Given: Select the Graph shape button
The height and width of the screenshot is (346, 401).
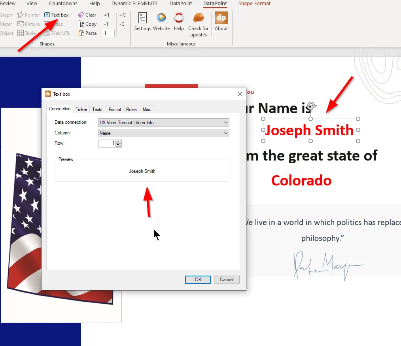Looking at the screenshot, I should click(6, 15).
